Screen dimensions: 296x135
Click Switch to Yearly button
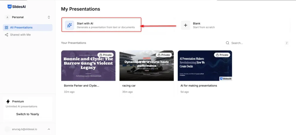(27, 114)
